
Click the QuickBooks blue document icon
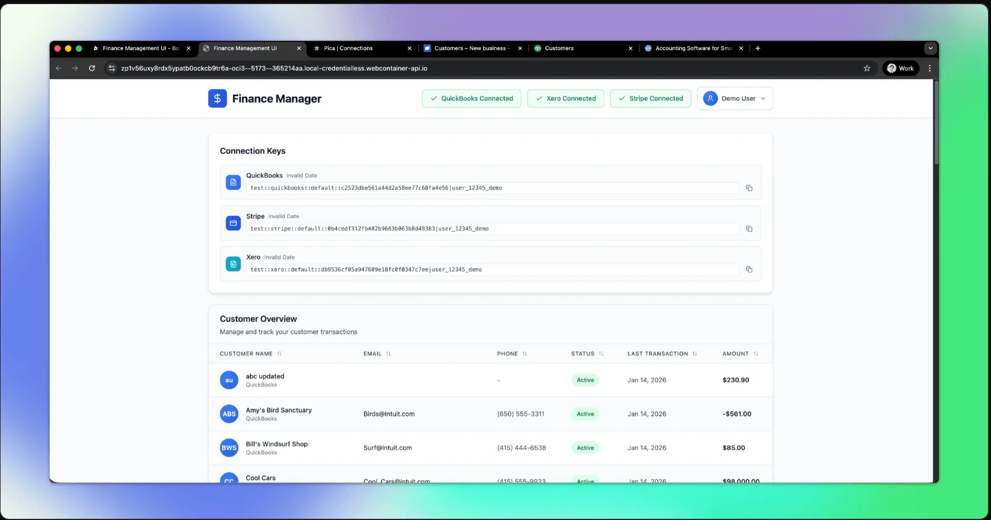click(x=233, y=182)
